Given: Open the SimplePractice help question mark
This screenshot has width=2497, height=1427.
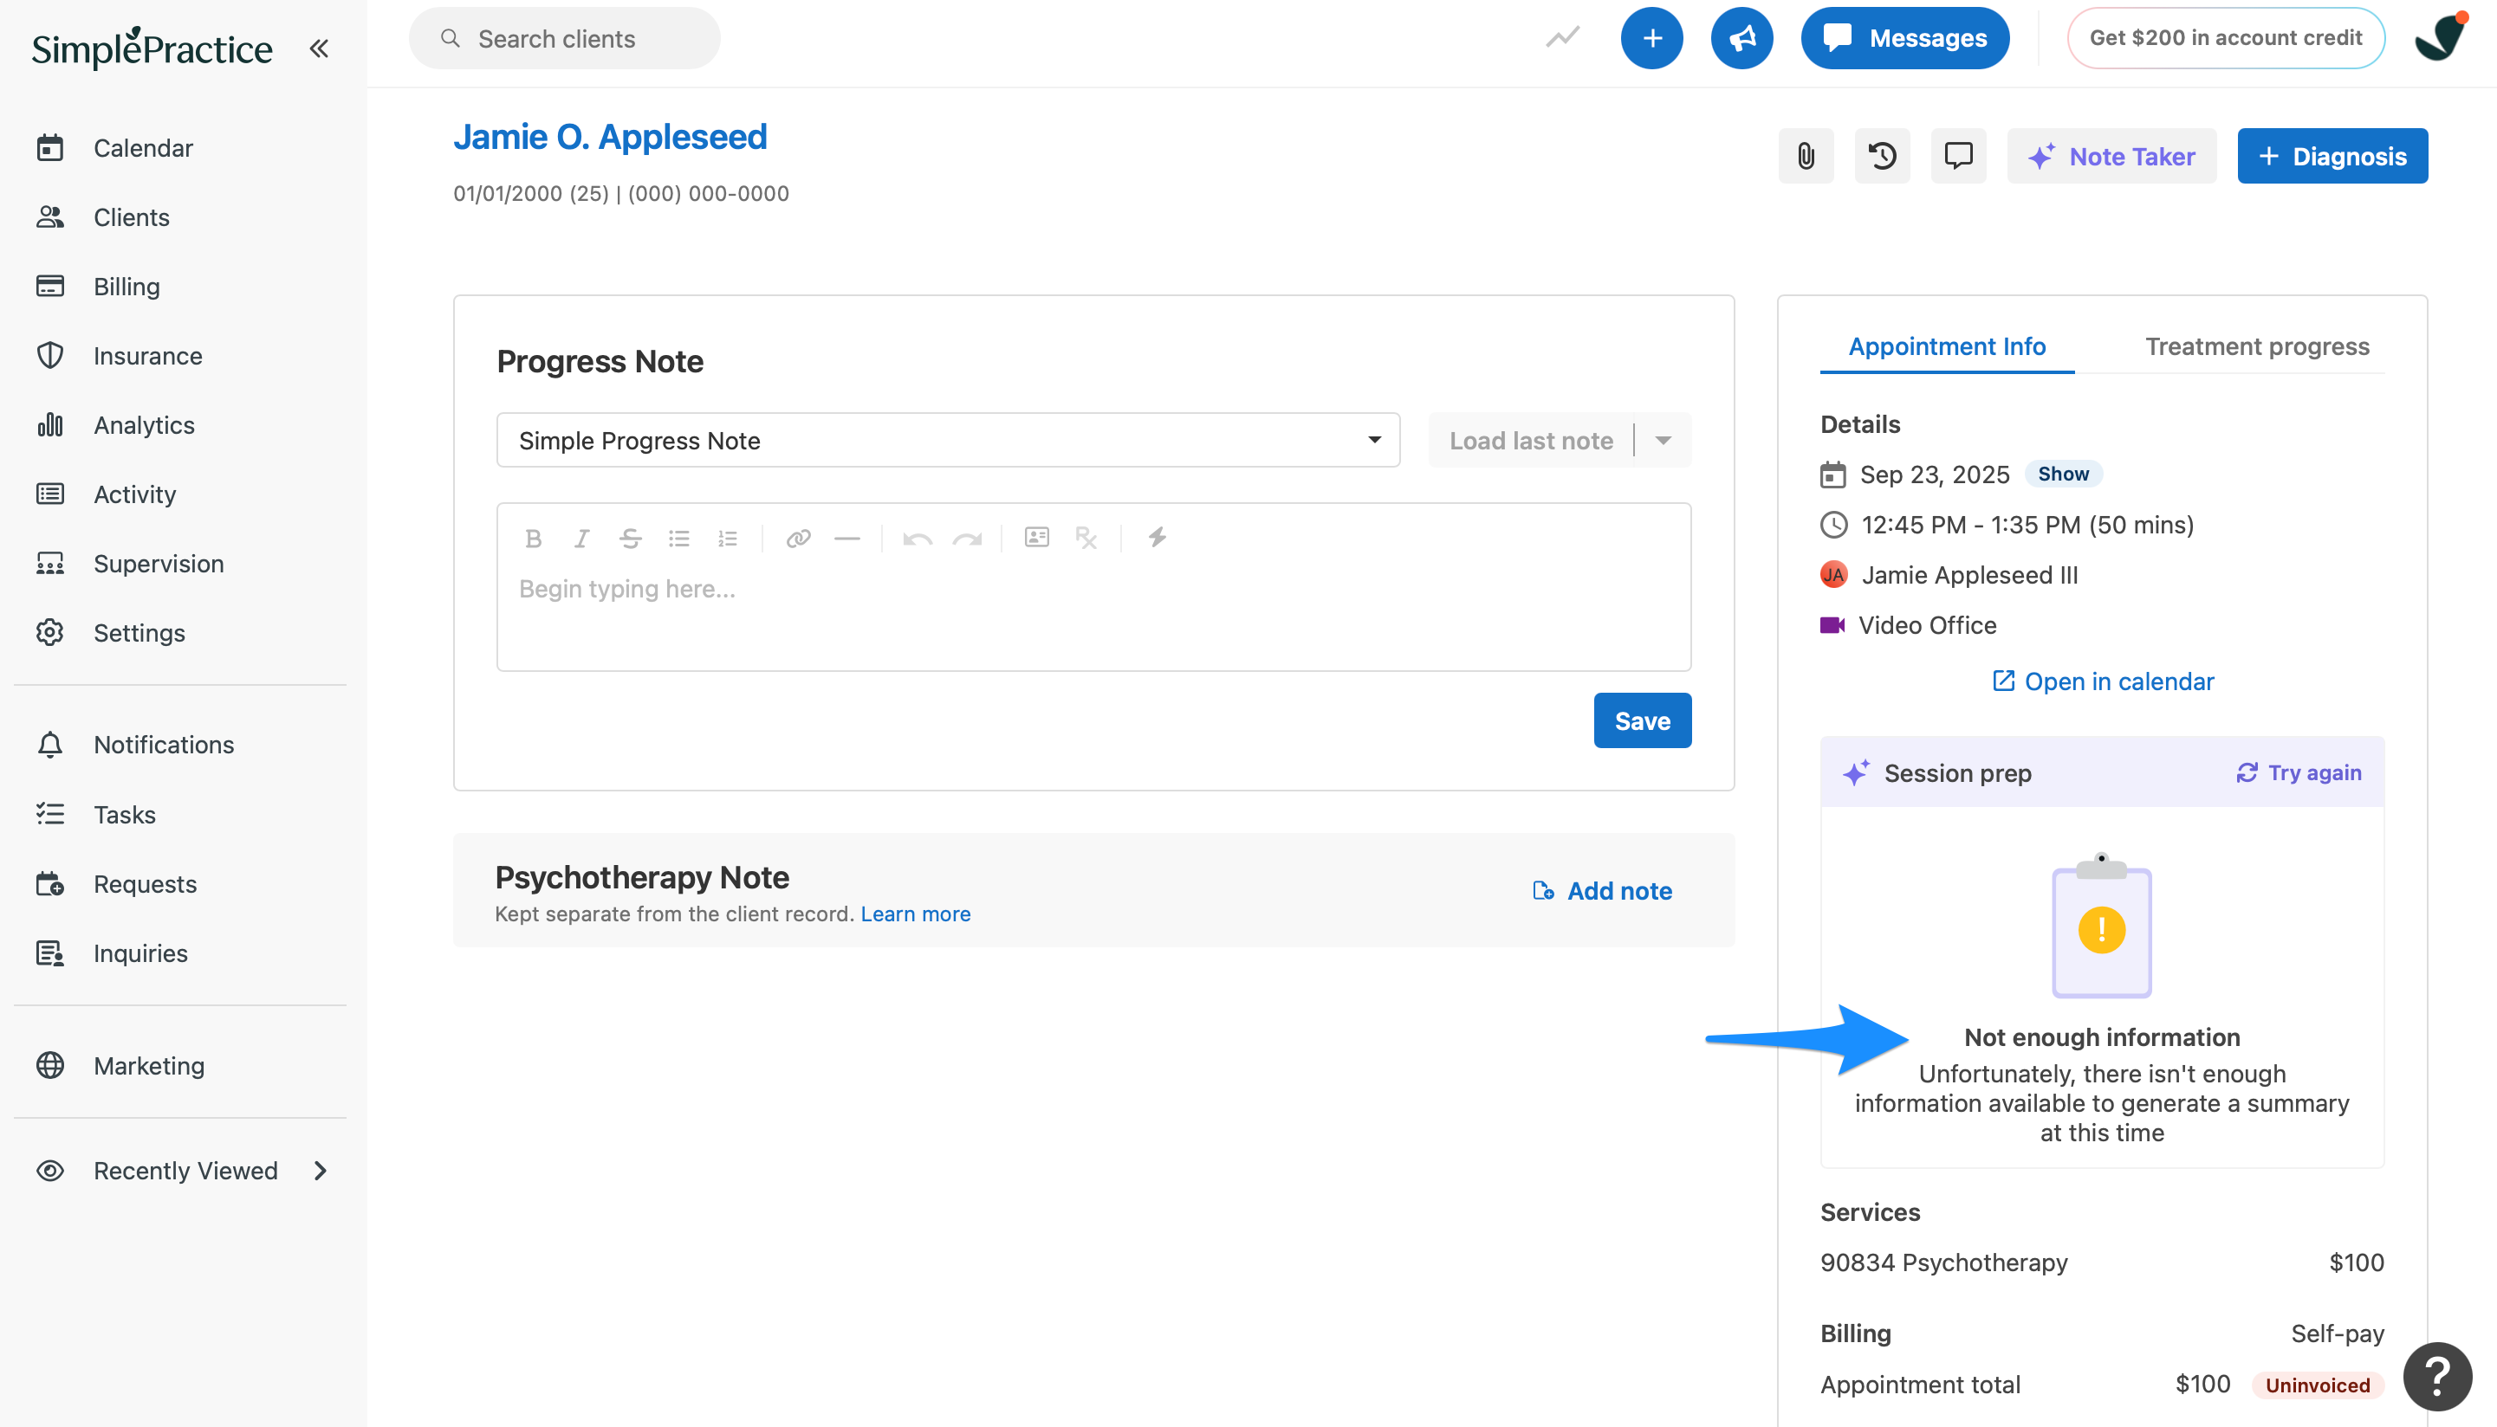Looking at the screenshot, I should (x=2435, y=1376).
